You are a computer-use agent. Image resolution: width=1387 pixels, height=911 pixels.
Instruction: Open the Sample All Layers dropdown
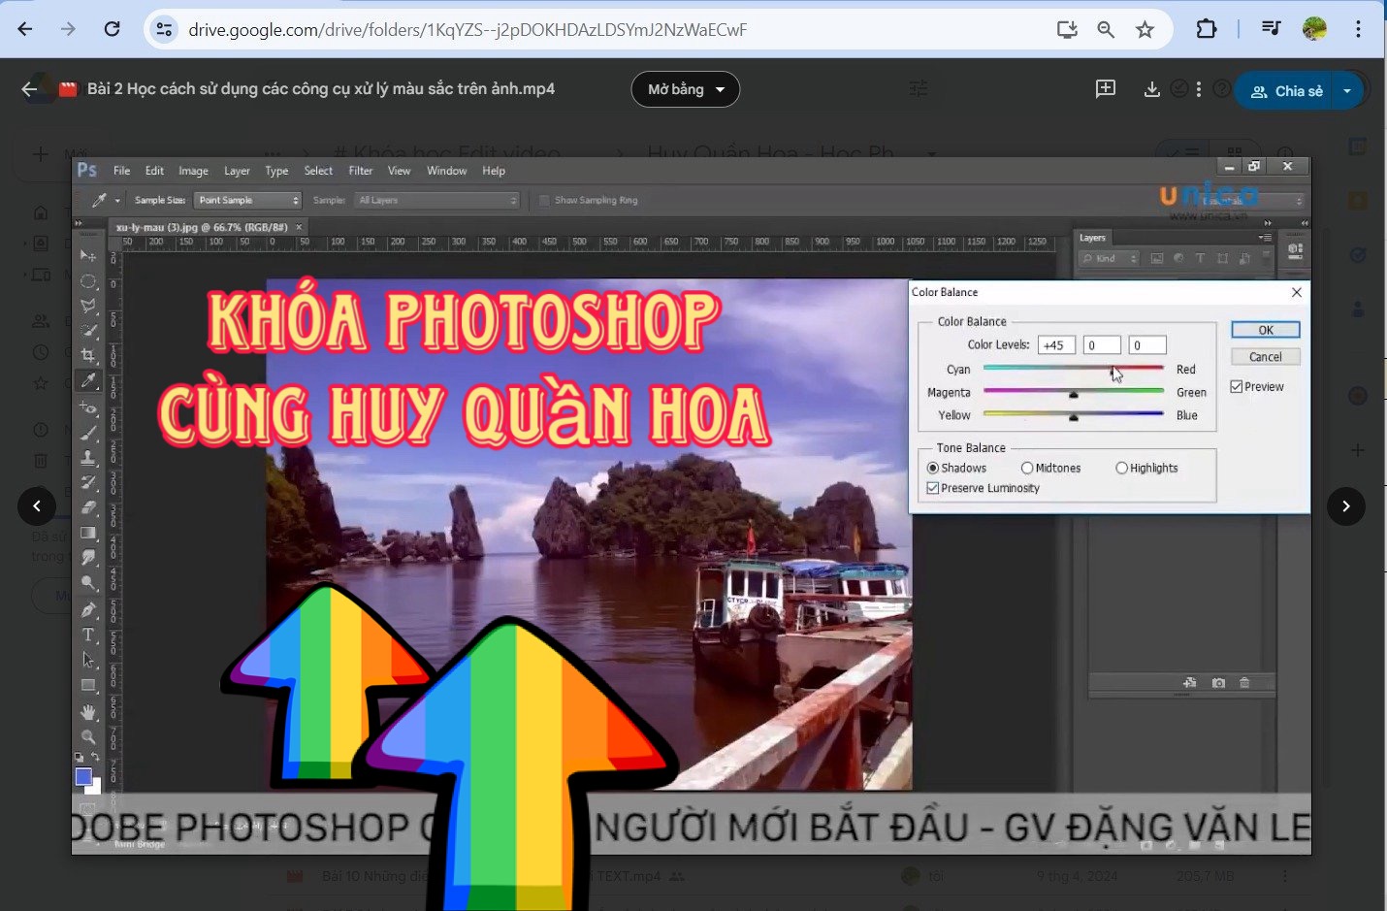437,200
